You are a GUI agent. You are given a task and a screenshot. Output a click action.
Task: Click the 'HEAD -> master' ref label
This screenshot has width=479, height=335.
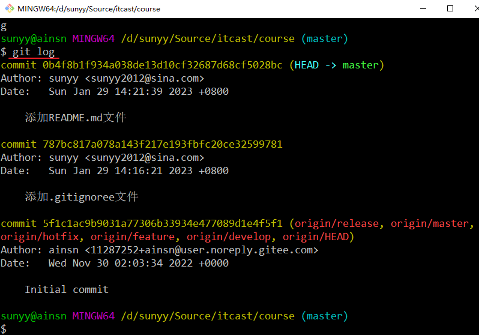click(336, 65)
